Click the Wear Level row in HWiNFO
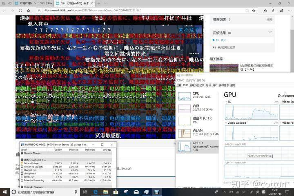The image size is (294, 196). click(67, 177)
